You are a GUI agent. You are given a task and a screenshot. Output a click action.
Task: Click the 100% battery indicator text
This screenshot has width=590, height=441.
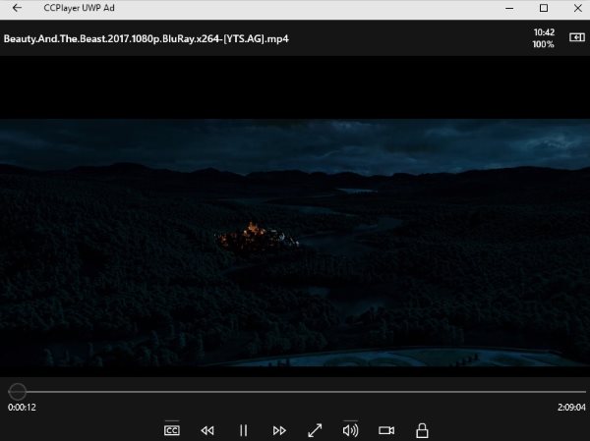(x=544, y=44)
